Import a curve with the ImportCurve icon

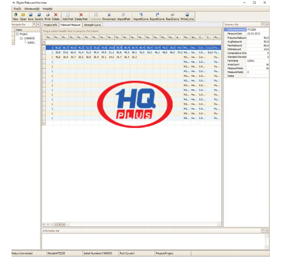click(141, 17)
